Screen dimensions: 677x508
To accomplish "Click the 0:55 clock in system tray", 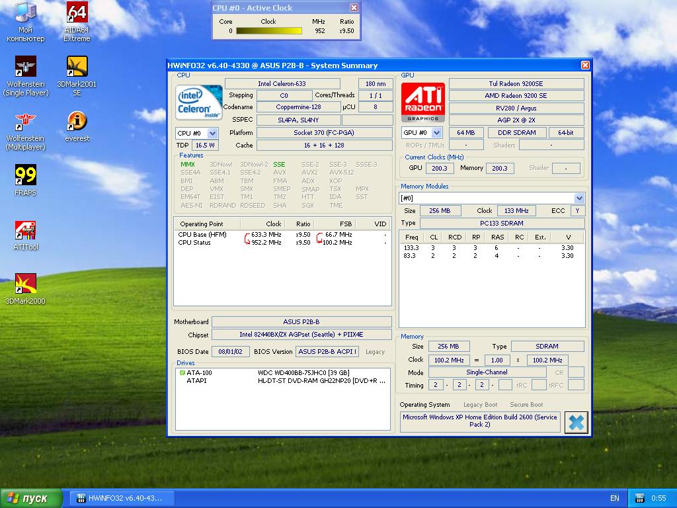I will (x=659, y=498).
